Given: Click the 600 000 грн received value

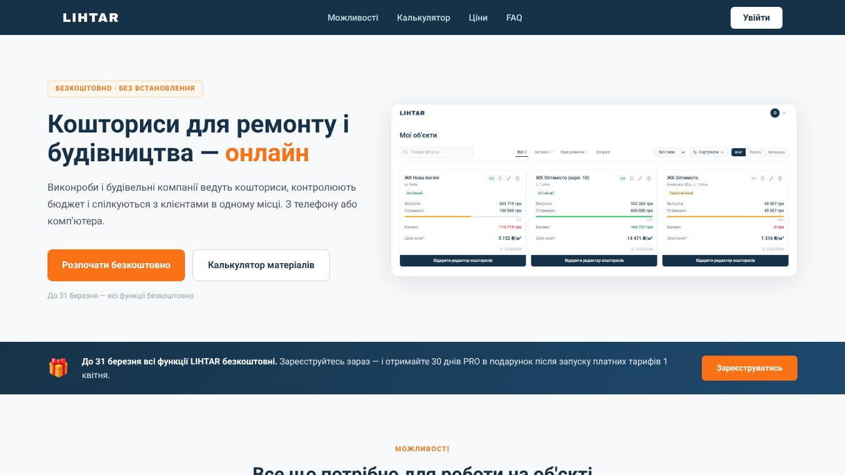Looking at the screenshot, I should (x=642, y=211).
